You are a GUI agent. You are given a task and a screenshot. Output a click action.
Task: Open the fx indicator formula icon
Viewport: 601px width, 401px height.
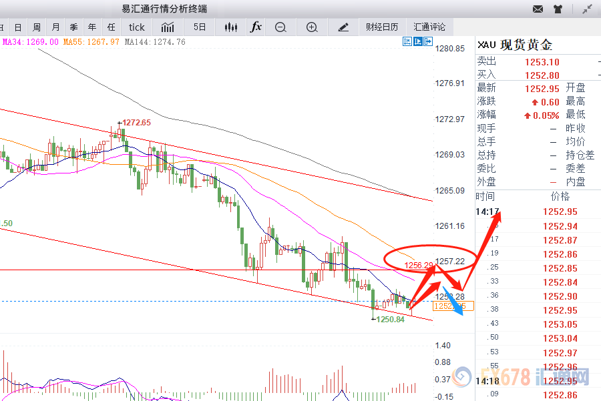(256, 27)
